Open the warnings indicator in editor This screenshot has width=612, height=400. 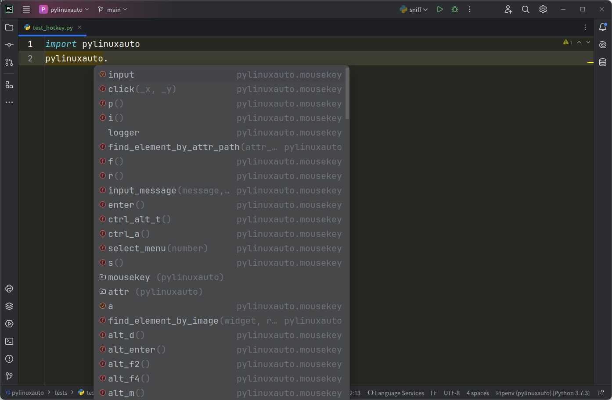tap(568, 42)
